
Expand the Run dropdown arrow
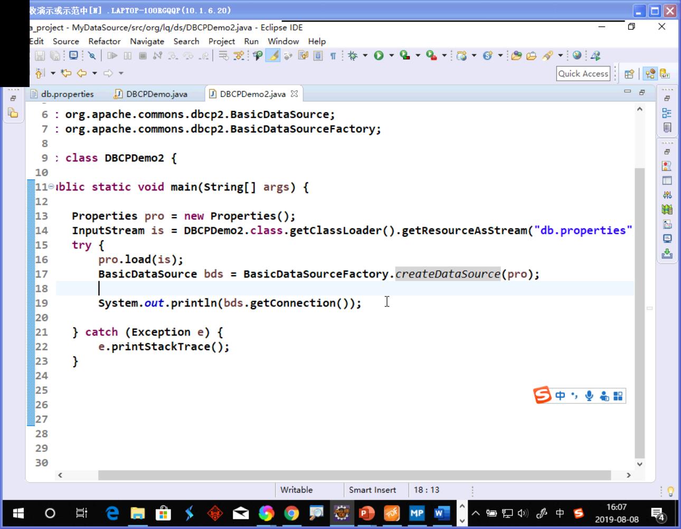click(391, 55)
